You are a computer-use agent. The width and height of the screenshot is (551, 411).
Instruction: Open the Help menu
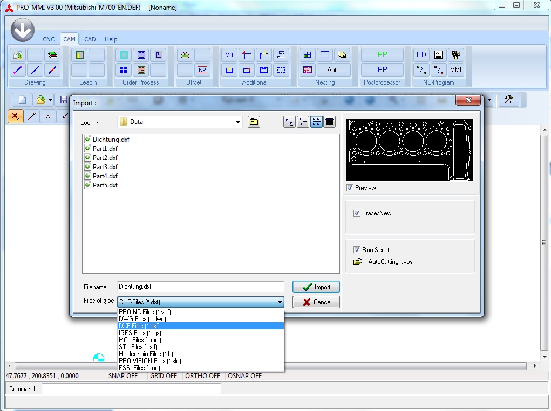(111, 39)
